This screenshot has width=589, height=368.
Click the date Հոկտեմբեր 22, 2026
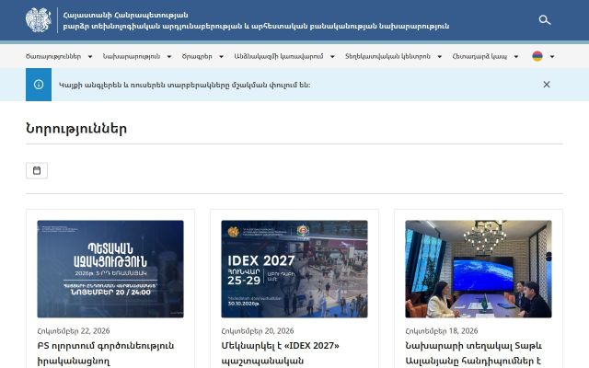coord(74,331)
